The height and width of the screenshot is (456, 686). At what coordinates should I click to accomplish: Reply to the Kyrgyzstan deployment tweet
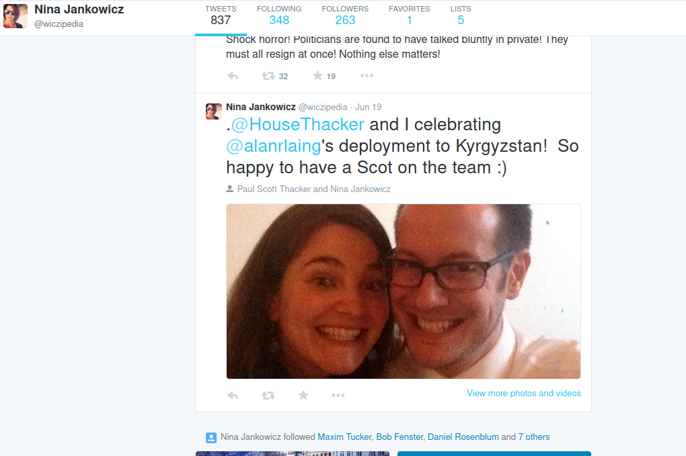233,396
